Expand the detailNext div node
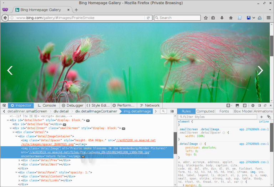Screen dimensions: 274x187 [x=19, y=165]
